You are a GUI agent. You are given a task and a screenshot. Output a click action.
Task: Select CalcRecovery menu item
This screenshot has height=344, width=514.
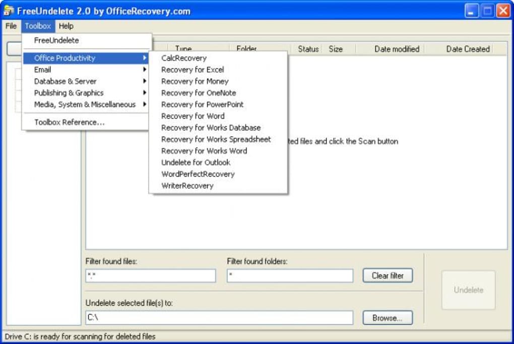pos(184,58)
